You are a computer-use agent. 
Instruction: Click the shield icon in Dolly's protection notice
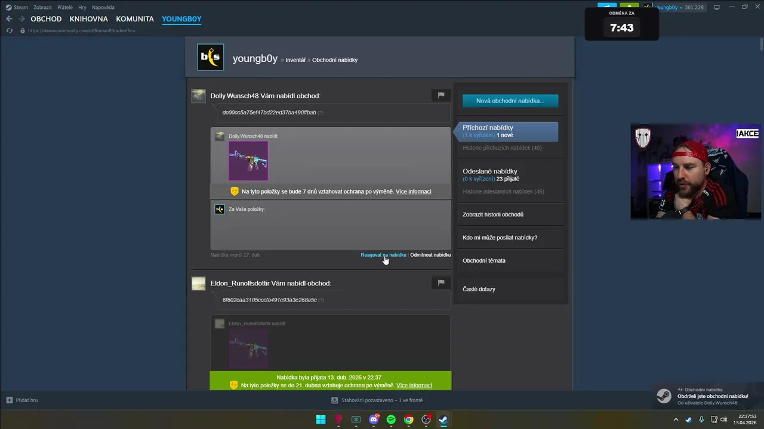(x=235, y=191)
